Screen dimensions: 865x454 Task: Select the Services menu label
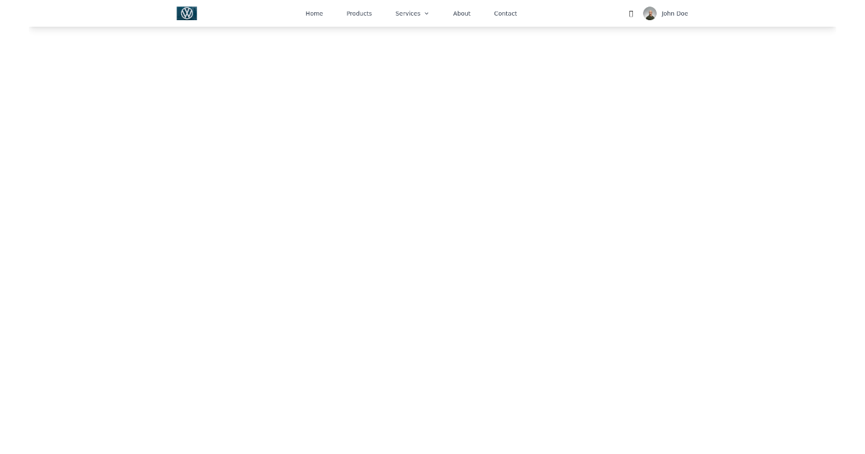pyautogui.click(x=407, y=13)
